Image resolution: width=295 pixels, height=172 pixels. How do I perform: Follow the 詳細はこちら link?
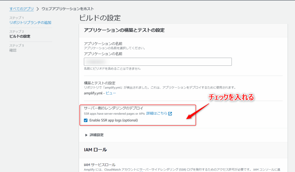coord(156,114)
